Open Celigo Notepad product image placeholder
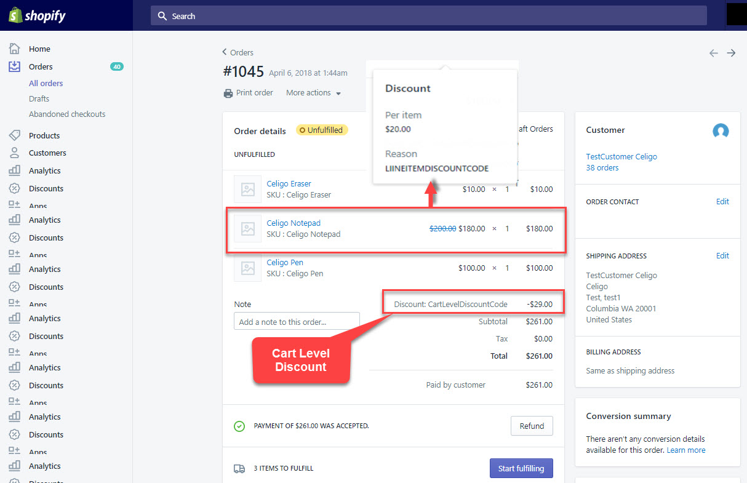 point(248,229)
